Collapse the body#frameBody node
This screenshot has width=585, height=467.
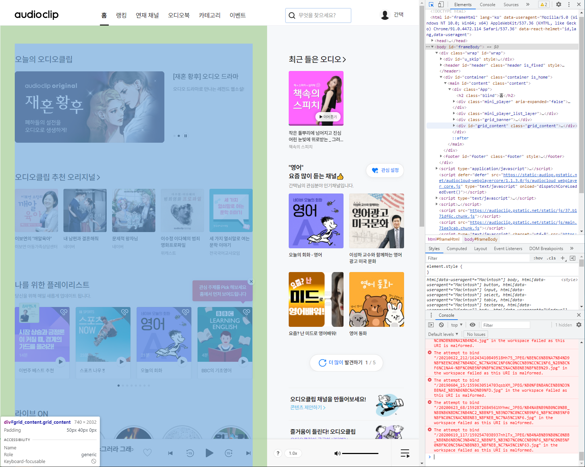[432, 47]
